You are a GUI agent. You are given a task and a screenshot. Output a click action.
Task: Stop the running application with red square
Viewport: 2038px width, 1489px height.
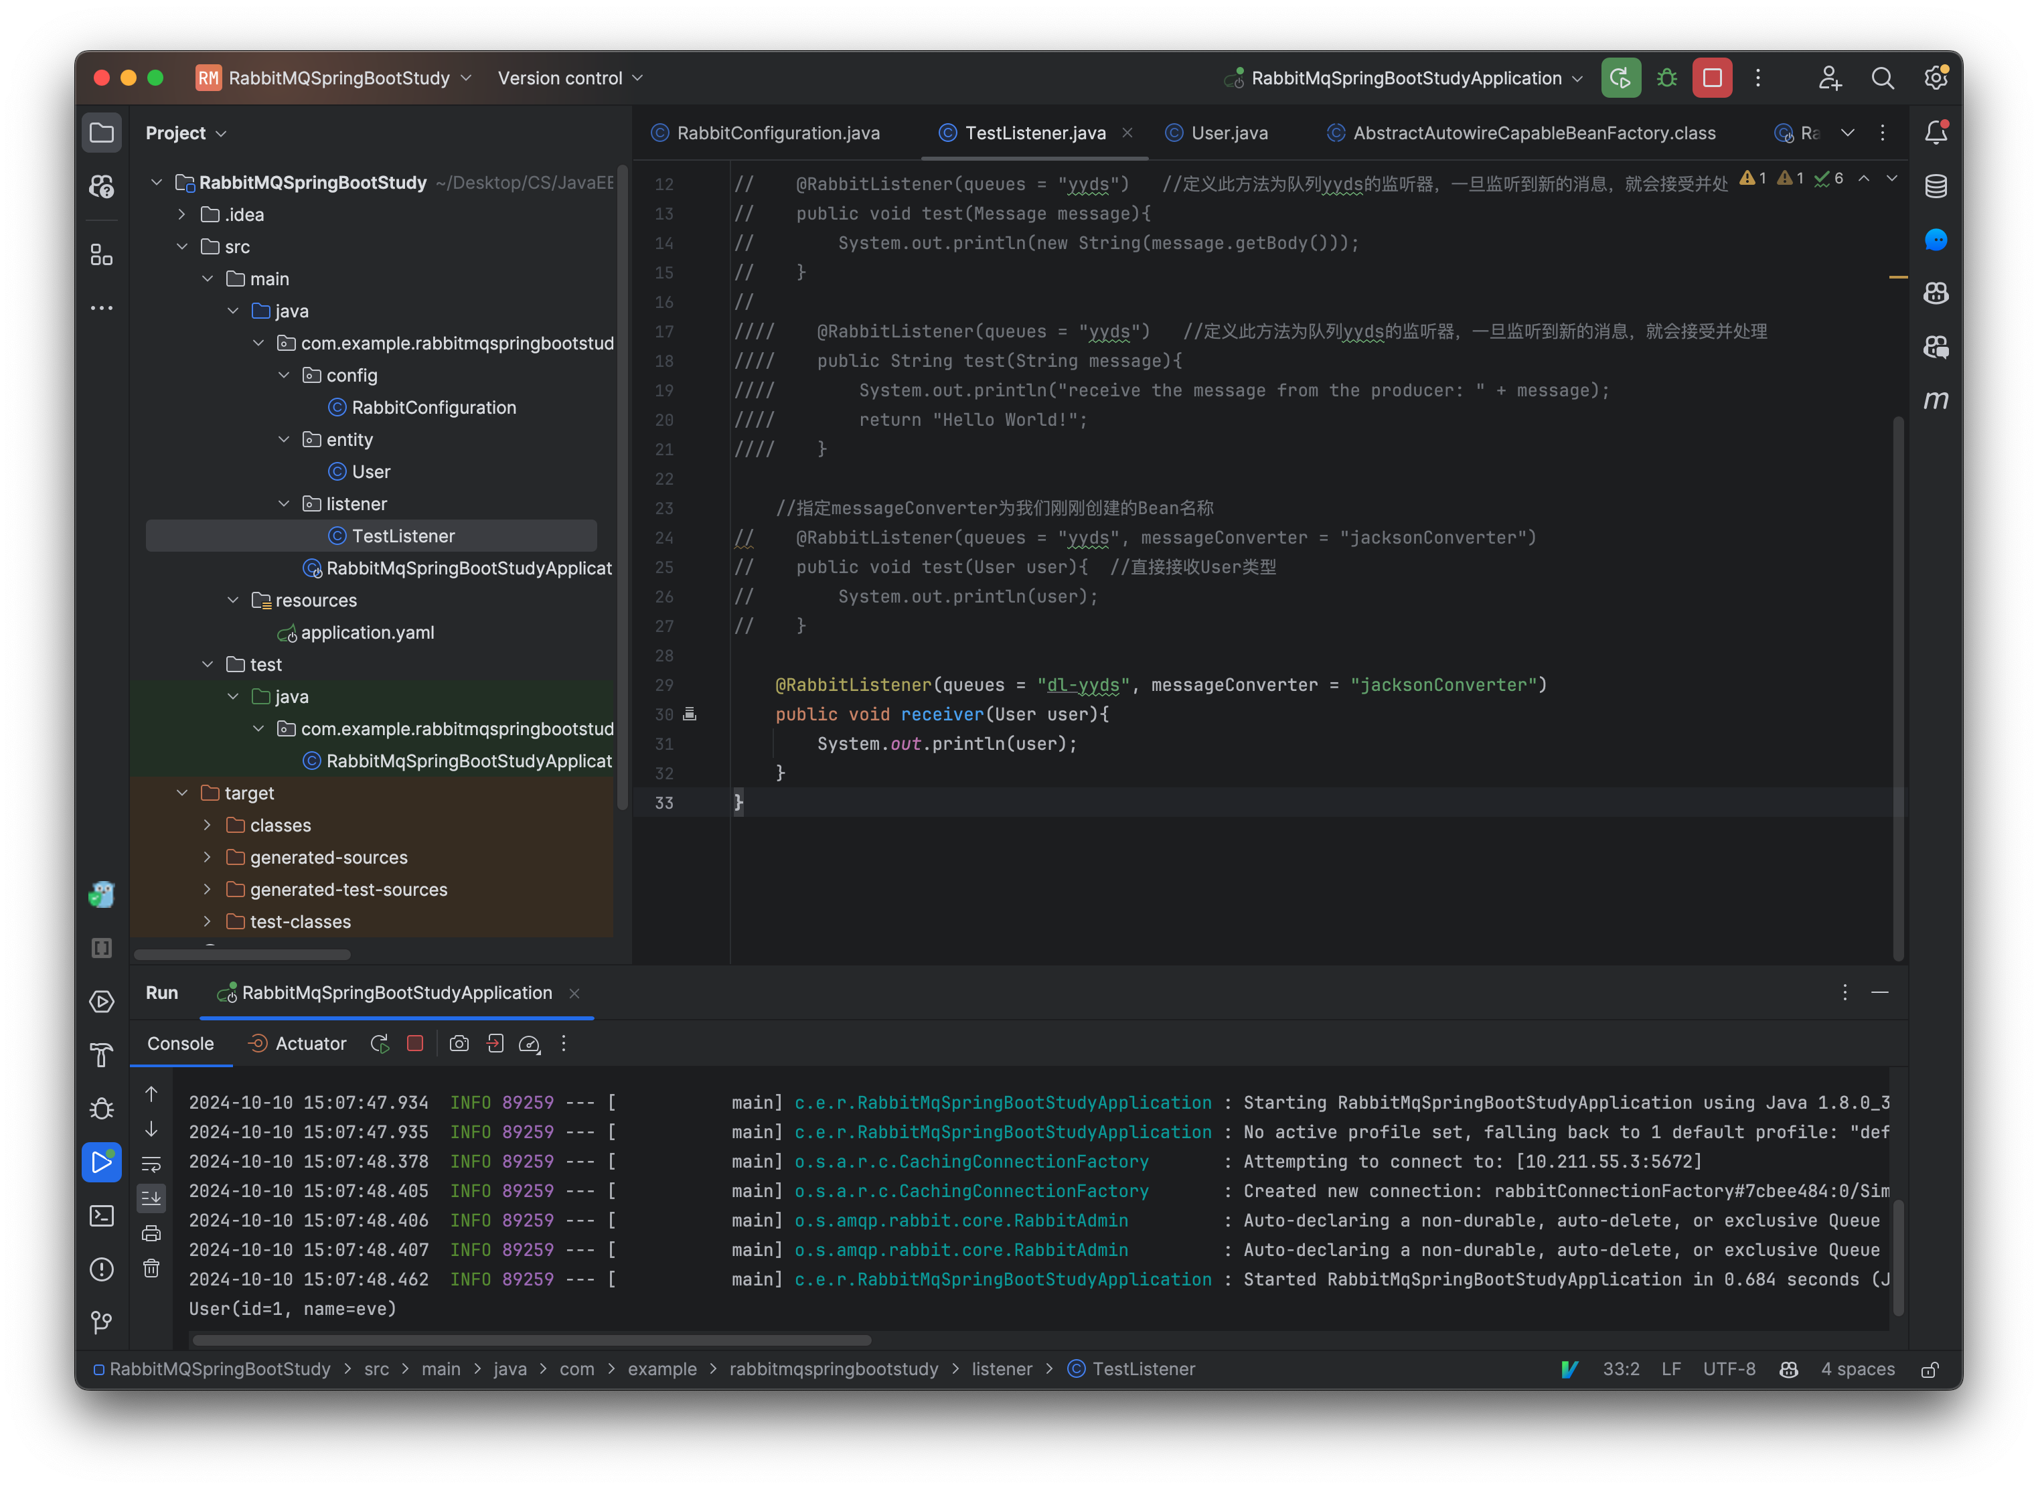pos(1712,78)
